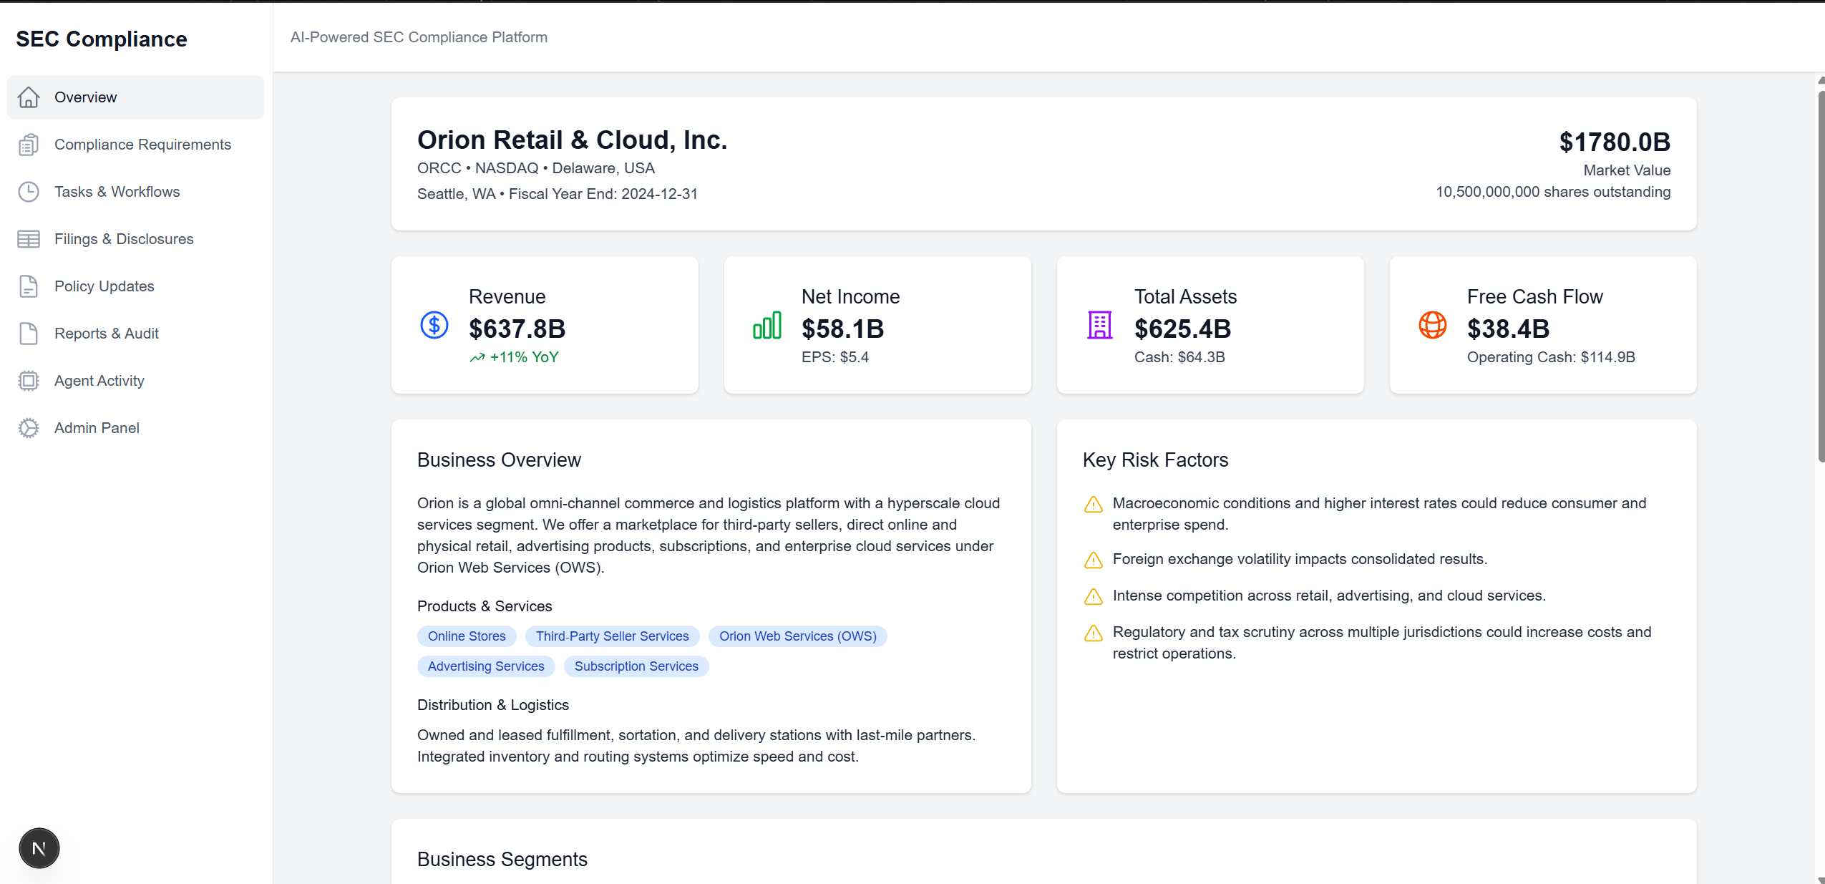Screen dimensions: 1825x884
Task: Click the Revenue dollar sign icon
Action: click(434, 326)
